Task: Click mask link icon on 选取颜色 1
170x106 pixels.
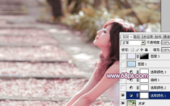Action: click(138, 95)
